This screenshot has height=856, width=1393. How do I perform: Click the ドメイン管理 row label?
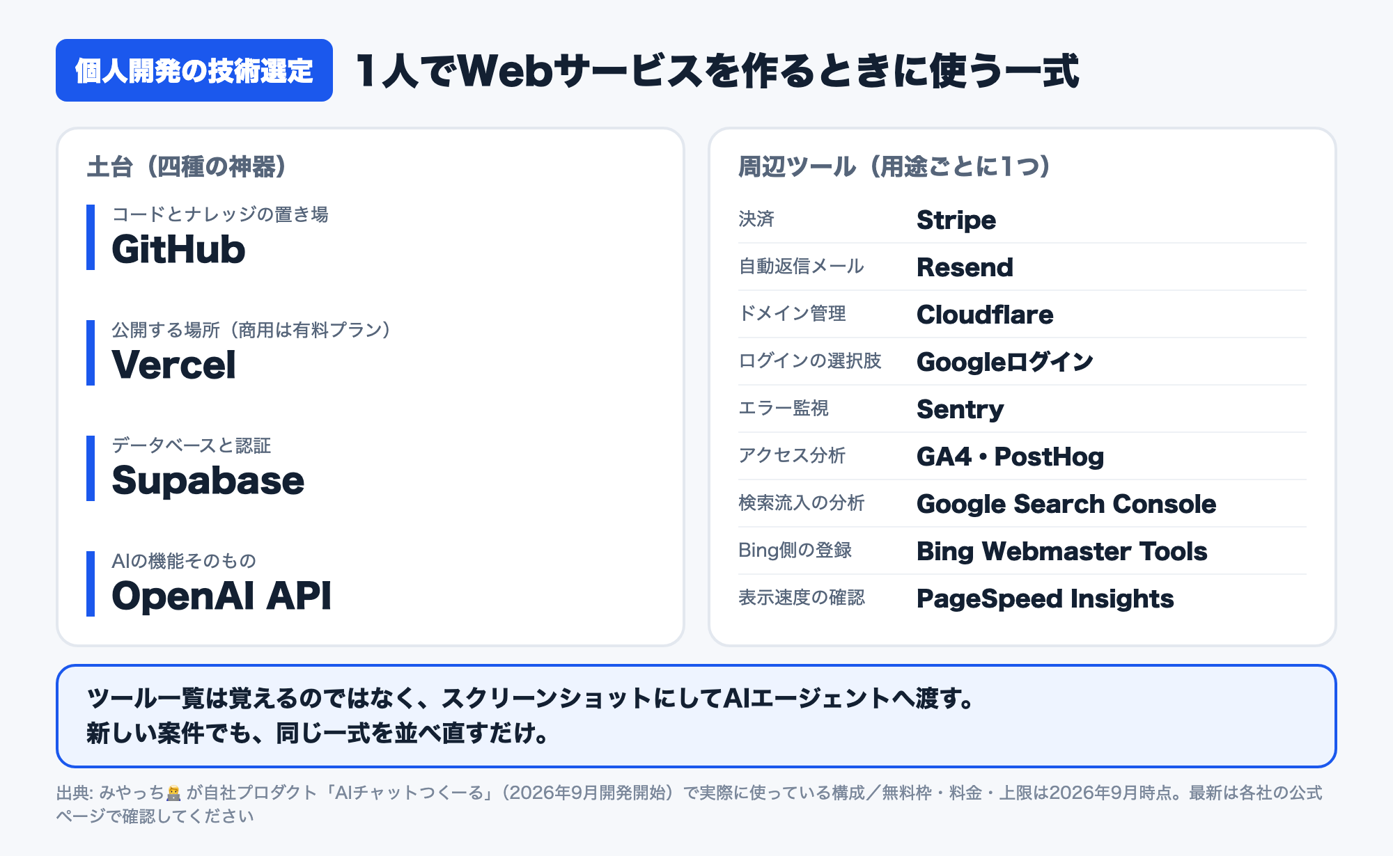(x=793, y=314)
